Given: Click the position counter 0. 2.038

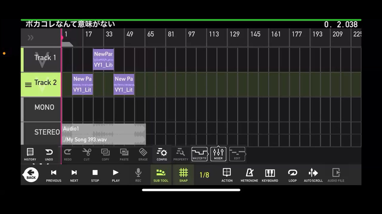Looking at the screenshot, I should [341, 25].
